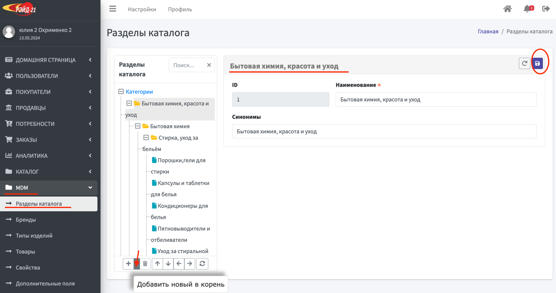Select Капсулы и таблетки для белья item
The width and height of the screenshot is (556, 293).
click(x=180, y=189)
